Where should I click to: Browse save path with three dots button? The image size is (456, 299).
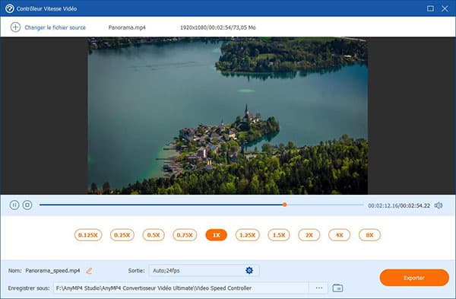tap(319, 288)
